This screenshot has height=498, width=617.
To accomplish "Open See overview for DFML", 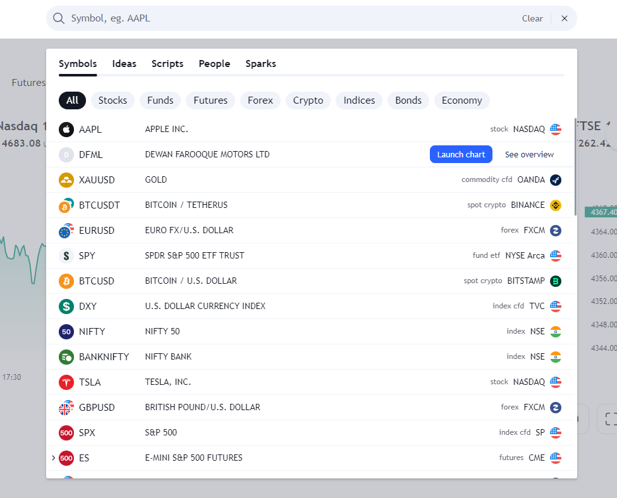I will (x=529, y=155).
